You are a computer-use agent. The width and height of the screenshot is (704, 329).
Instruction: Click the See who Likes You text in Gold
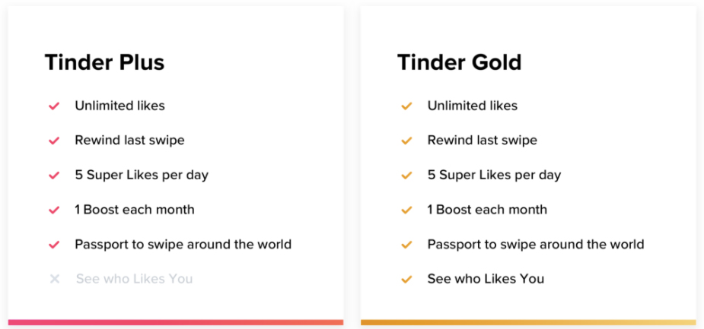pyautogui.click(x=486, y=279)
